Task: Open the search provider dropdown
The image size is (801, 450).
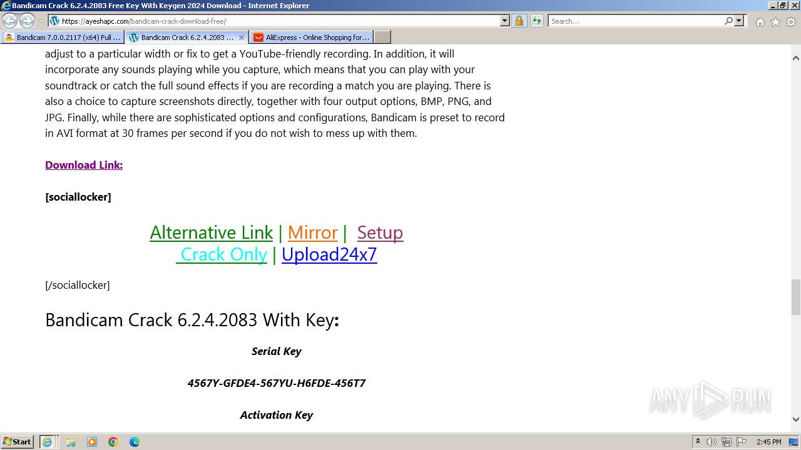Action: pyautogui.click(x=739, y=21)
